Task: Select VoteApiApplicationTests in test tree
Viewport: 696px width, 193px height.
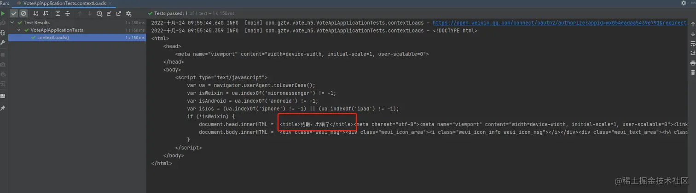Action: [77, 30]
